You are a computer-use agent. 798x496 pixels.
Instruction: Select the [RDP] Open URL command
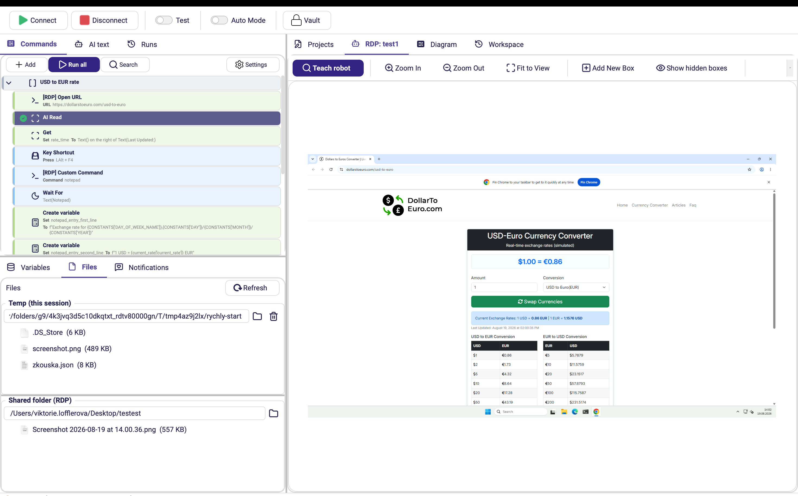(x=147, y=101)
